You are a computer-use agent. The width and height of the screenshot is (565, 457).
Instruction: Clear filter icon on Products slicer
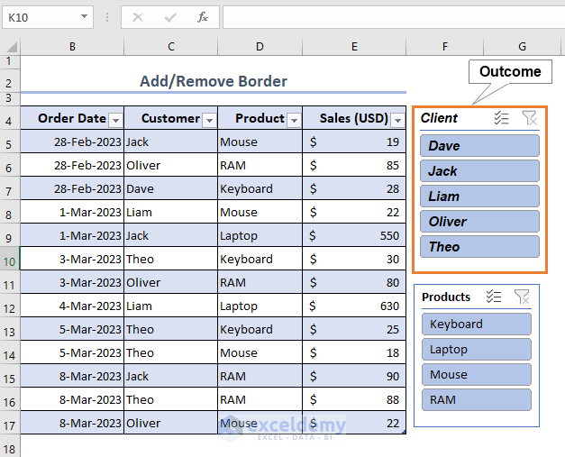click(521, 297)
